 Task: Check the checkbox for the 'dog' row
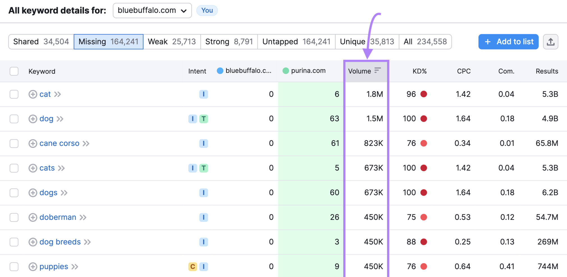14,119
